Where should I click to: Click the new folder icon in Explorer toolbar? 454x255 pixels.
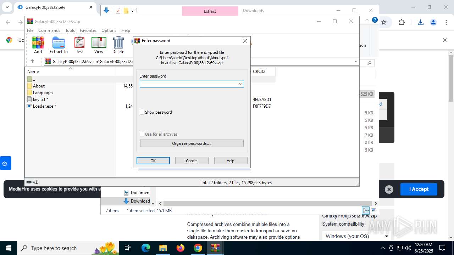click(x=126, y=11)
